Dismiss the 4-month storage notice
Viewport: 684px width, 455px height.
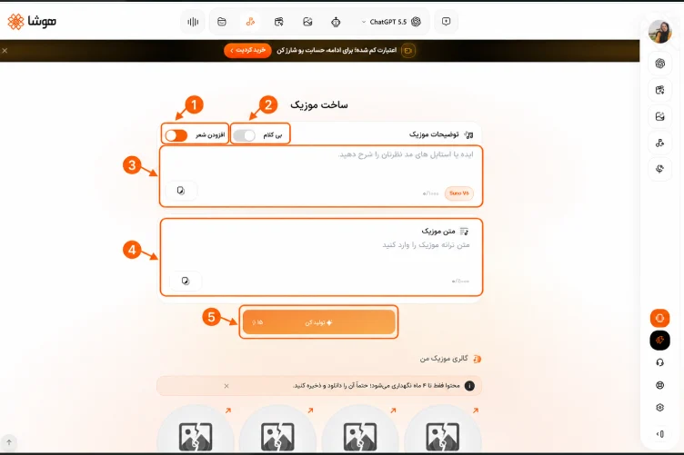pos(226,386)
